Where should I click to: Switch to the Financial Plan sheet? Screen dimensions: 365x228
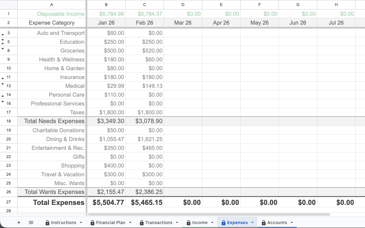[111, 222]
